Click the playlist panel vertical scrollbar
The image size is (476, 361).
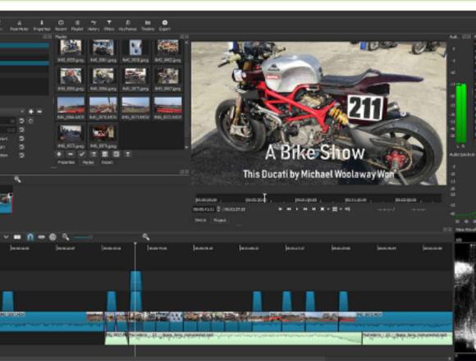[x=186, y=94]
